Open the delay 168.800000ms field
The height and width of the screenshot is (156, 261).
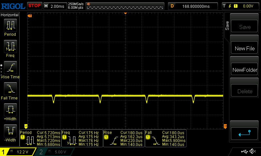point(193,6)
